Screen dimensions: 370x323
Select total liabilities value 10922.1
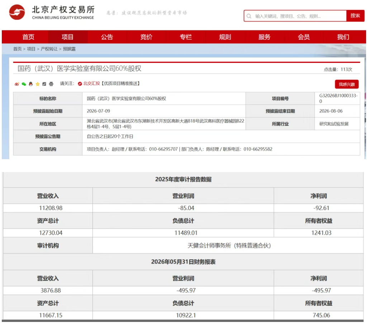point(186,315)
